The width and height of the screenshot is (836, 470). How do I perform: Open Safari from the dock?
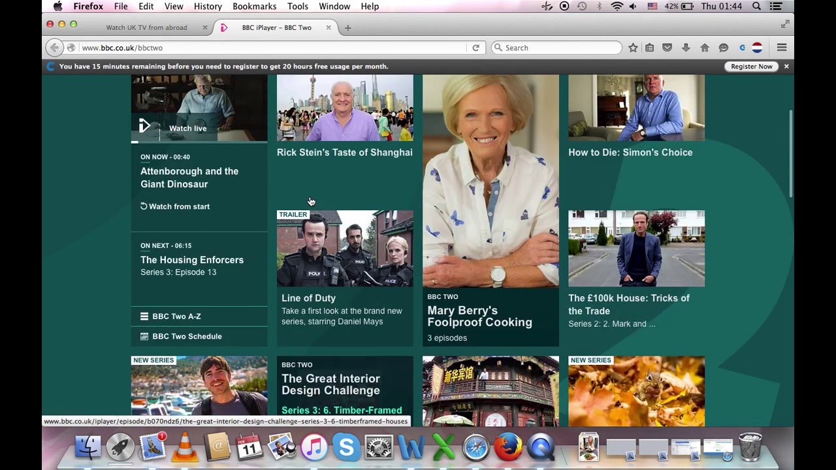(475, 448)
